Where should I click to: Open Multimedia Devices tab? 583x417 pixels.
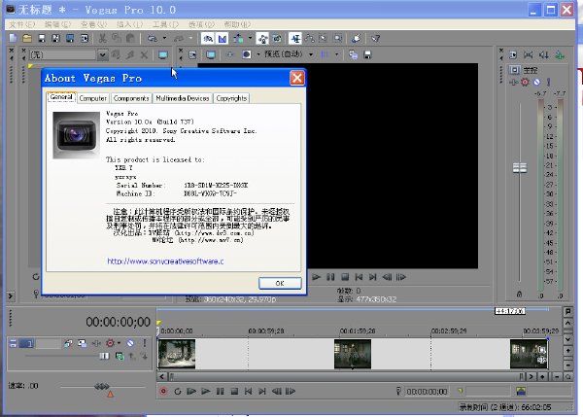pyautogui.click(x=183, y=98)
